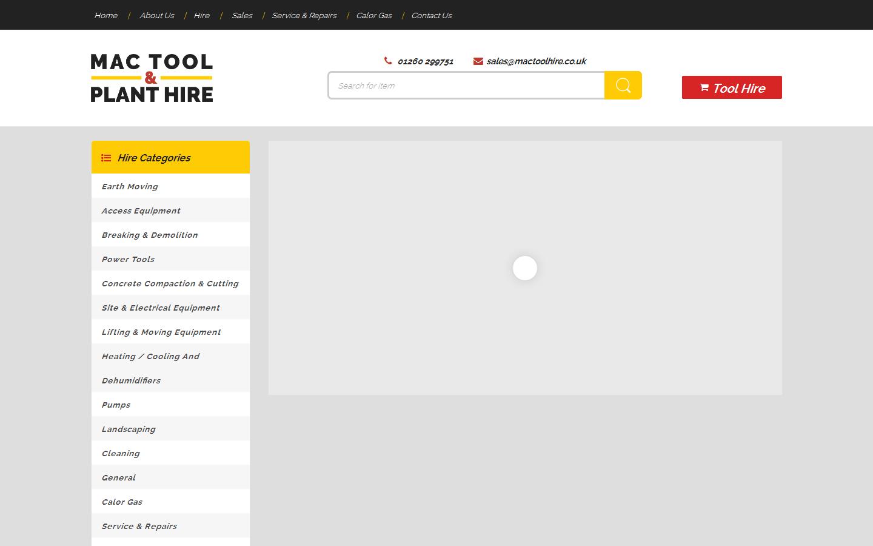
Task: Click the red Tool Hire button
Action: [731, 87]
